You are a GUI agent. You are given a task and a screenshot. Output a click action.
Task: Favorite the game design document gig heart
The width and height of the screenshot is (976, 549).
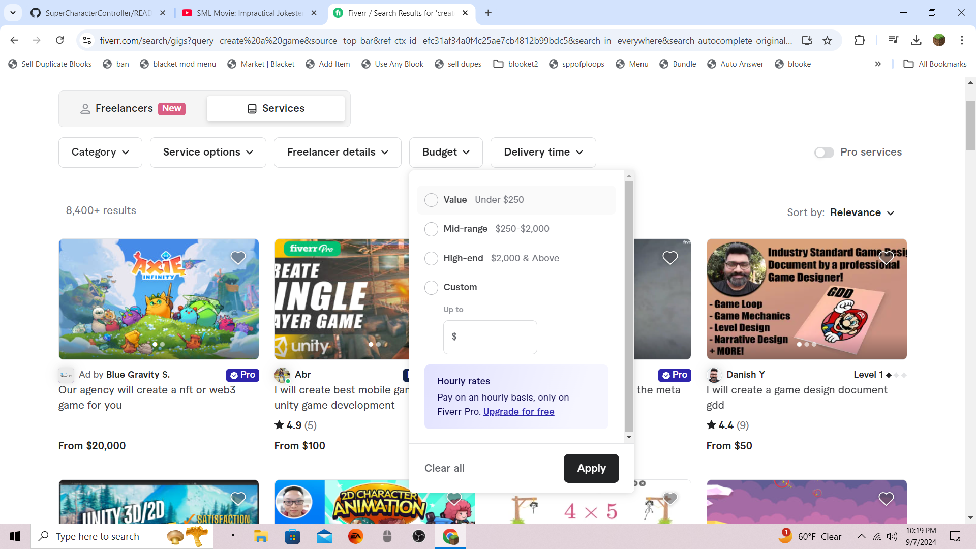click(x=886, y=258)
